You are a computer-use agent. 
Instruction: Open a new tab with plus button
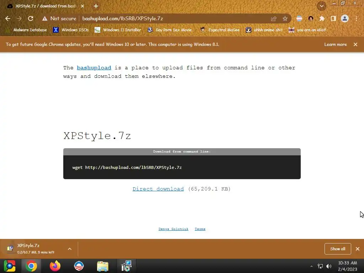click(x=96, y=6)
